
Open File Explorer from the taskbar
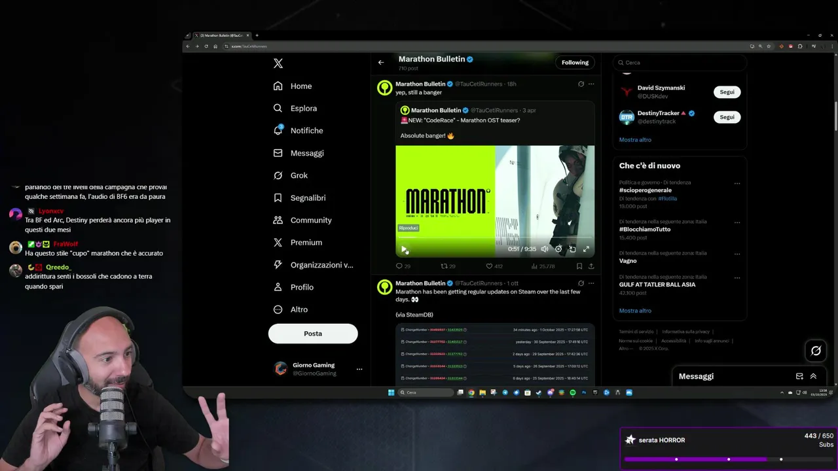tap(483, 392)
